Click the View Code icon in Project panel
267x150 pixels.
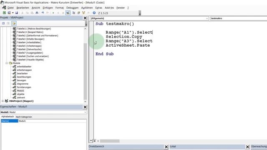pos(3,23)
